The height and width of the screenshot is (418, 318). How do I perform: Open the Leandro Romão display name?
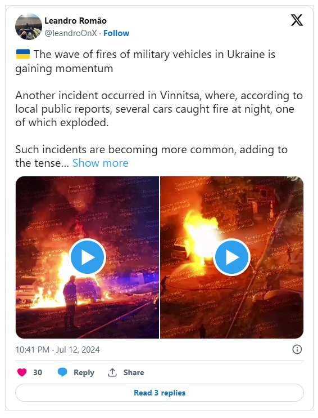click(75, 20)
